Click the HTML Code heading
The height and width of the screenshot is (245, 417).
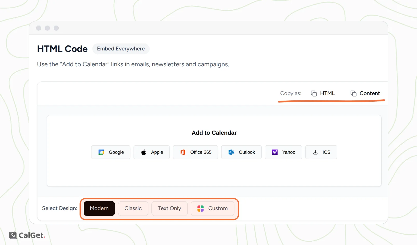62,49
